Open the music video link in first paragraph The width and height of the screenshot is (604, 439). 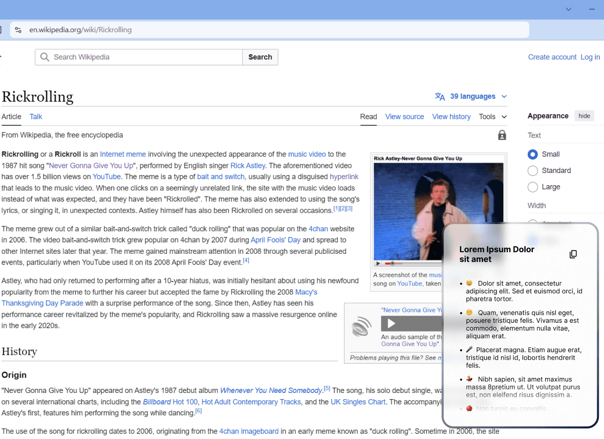coord(307,154)
